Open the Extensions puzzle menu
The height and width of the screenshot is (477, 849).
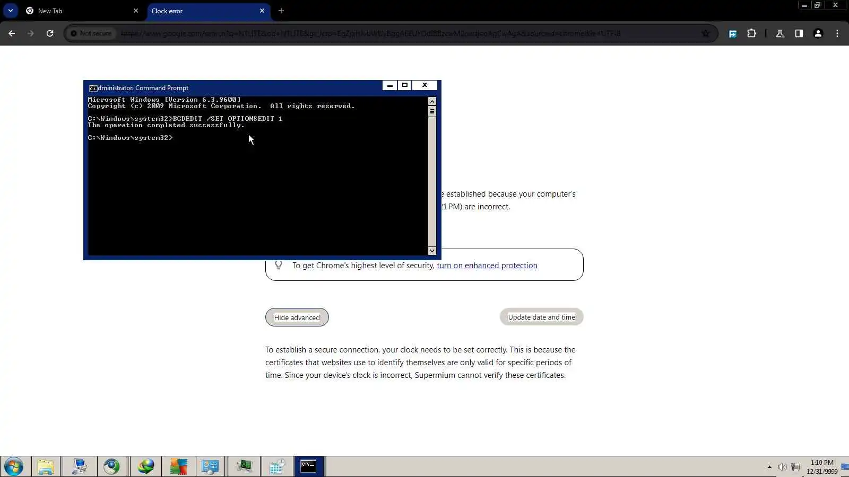pos(752,33)
